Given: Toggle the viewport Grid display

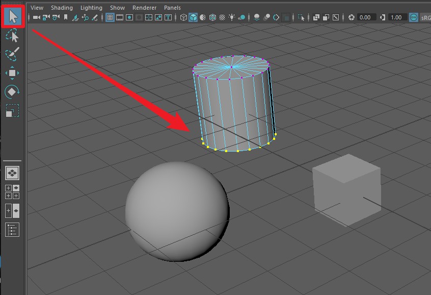Looking at the screenshot, I should click(x=110, y=18).
